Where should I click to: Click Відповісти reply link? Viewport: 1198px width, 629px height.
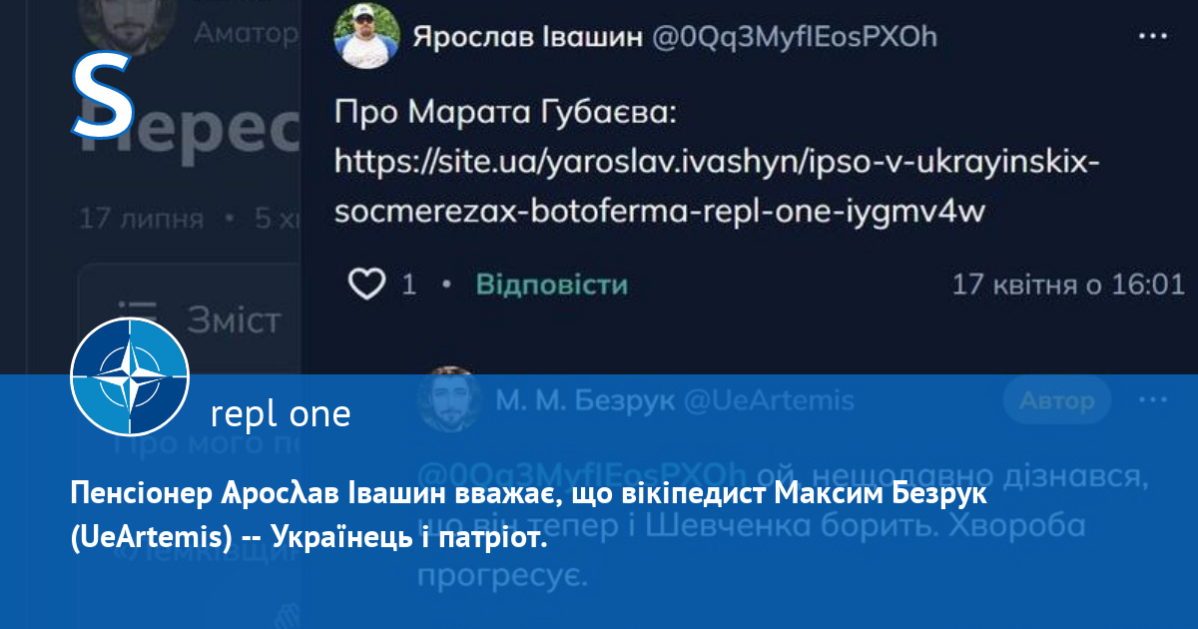[x=551, y=285]
